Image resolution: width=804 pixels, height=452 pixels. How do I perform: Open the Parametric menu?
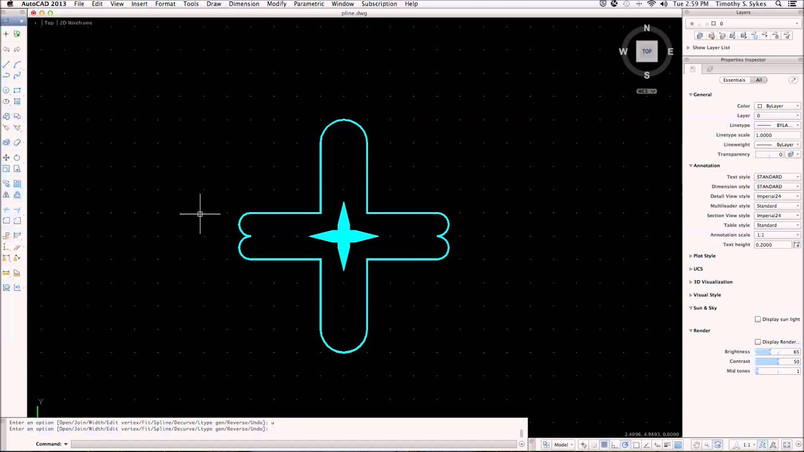pyautogui.click(x=309, y=4)
